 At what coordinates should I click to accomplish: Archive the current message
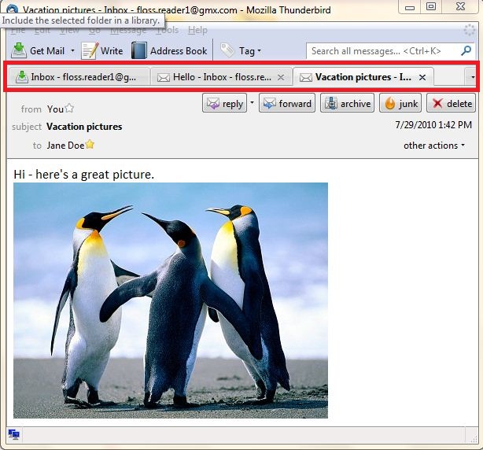pyautogui.click(x=347, y=104)
